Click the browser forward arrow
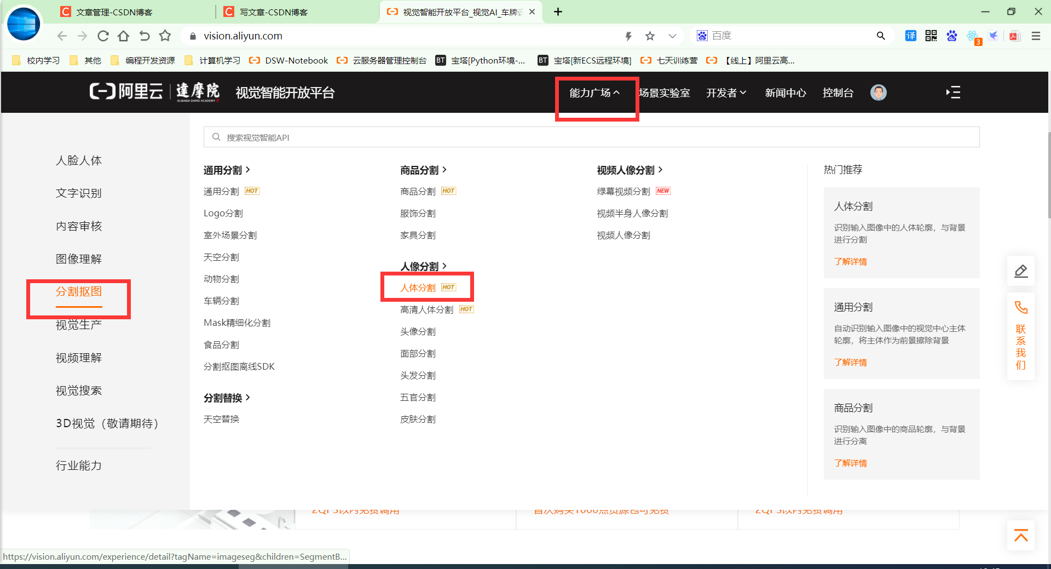The height and width of the screenshot is (569, 1051). point(82,36)
